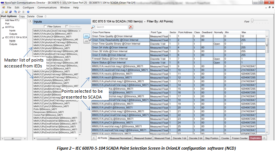
Task: Click Close in Port Options
Action: (40, 16)
